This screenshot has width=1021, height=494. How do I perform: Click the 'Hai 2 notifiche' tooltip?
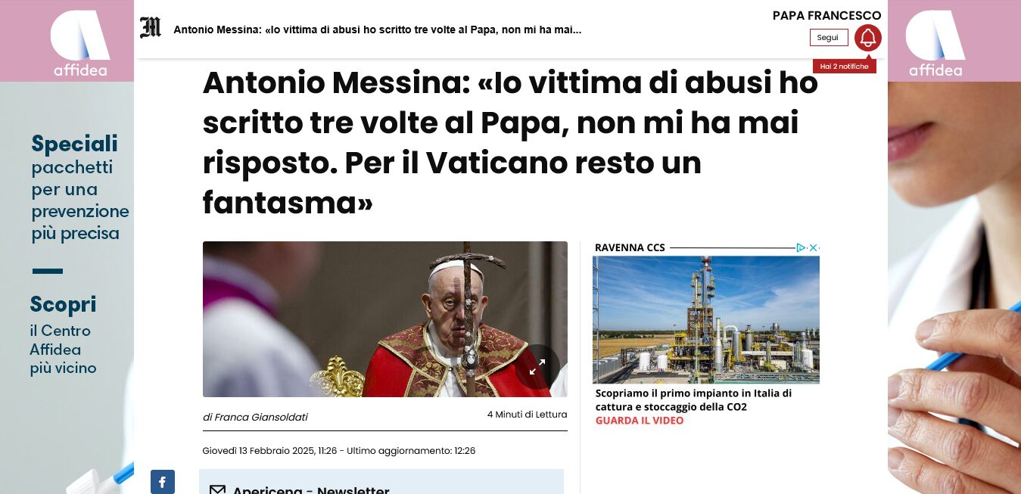pos(845,67)
